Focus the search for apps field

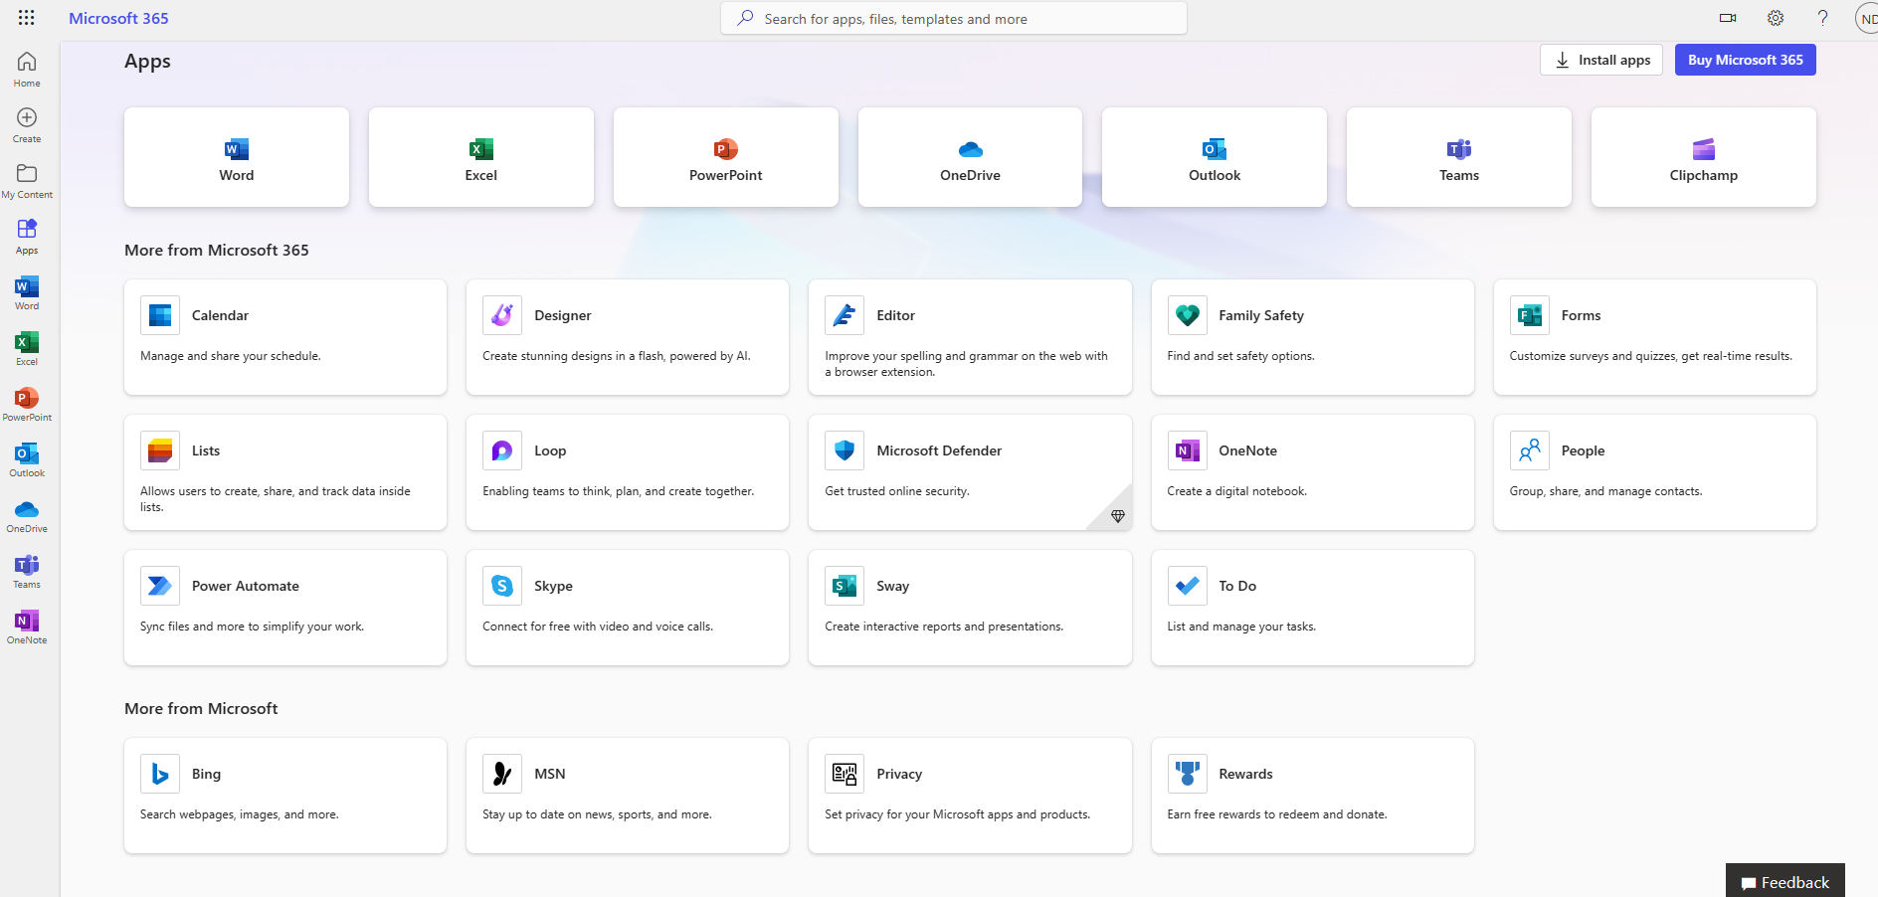tap(954, 18)
